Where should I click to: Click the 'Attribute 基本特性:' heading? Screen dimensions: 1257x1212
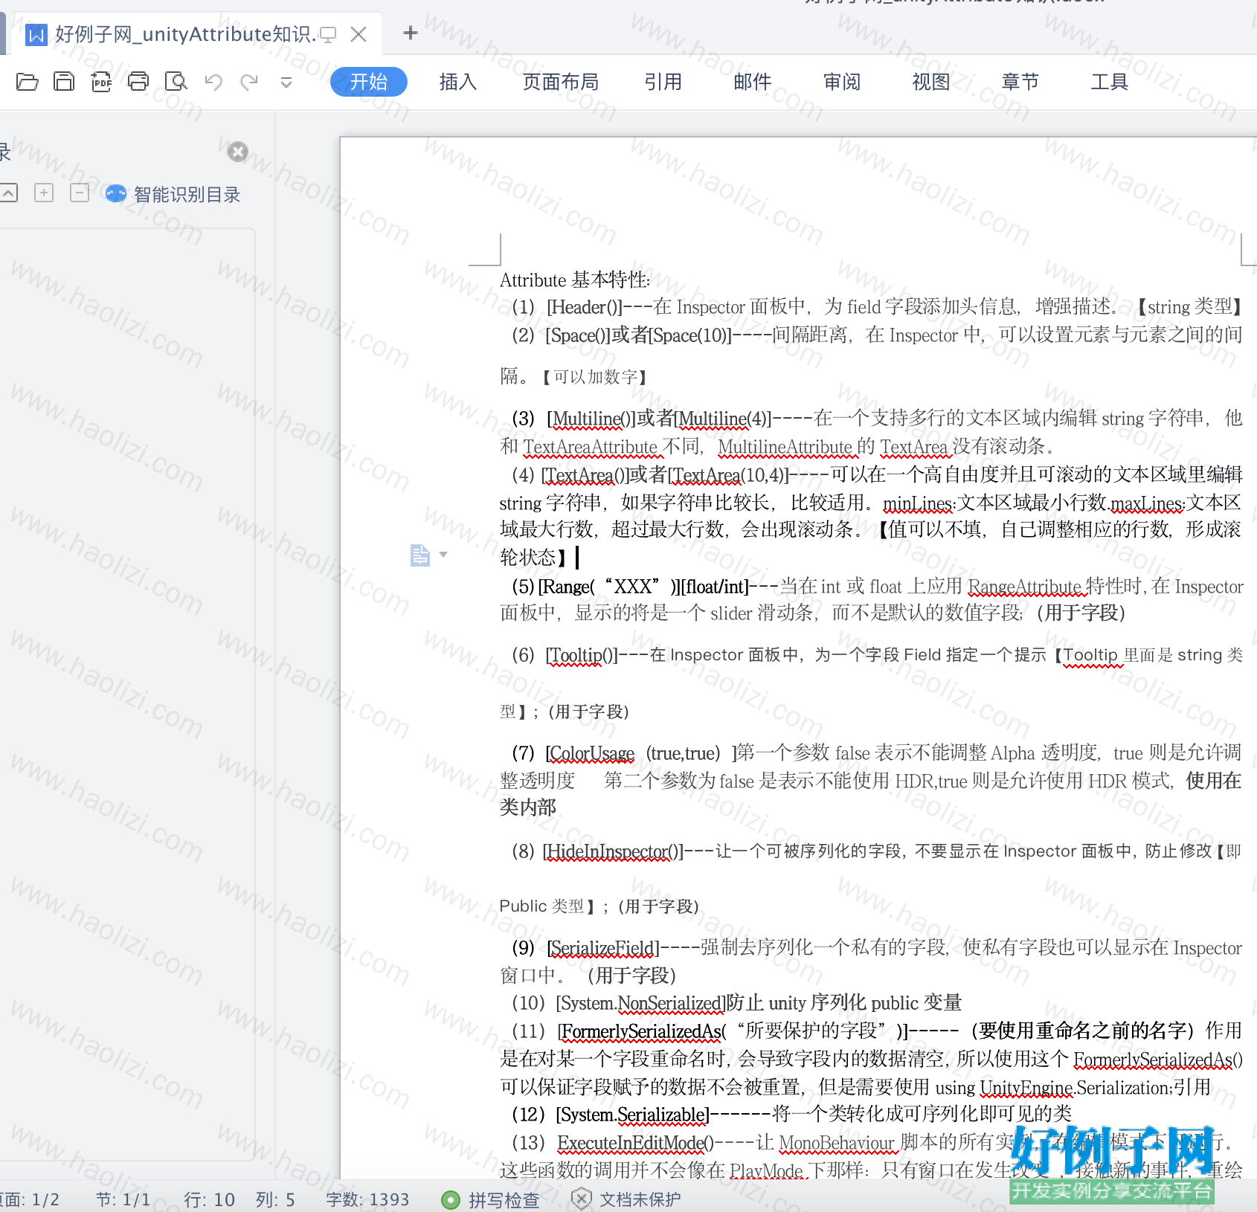[x=575, y=280]
